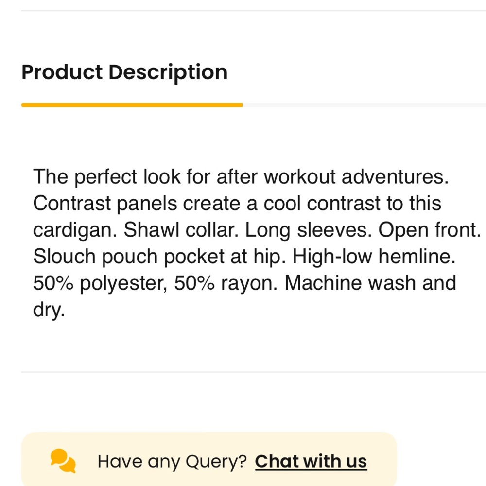Click the "Shawl collar" phrase
Viewport: 486px width, 486px height.
(x=181, y=230)
